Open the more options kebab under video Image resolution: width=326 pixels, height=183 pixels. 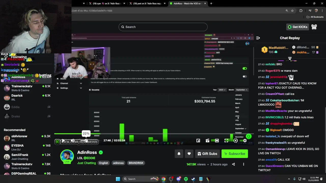[243, 164]
